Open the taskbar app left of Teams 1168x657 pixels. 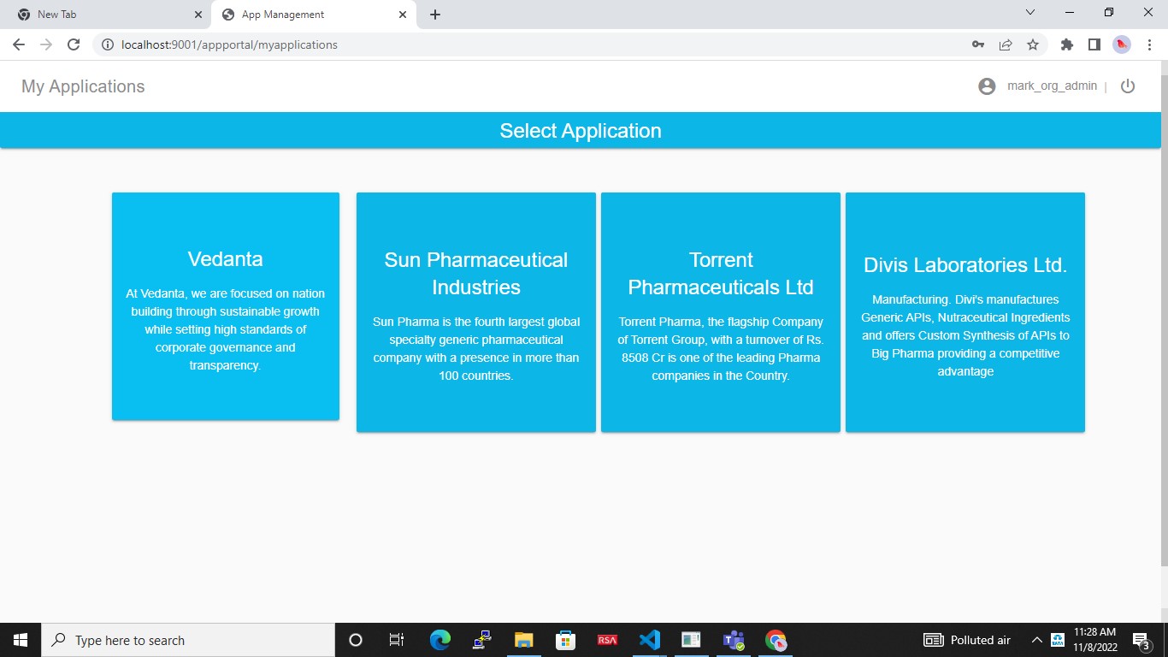pos(691,640)
